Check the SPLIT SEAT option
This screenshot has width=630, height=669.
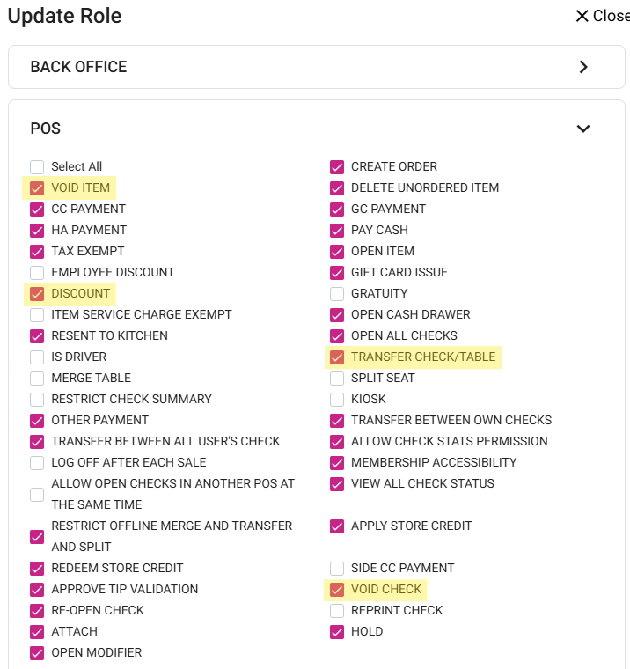pyautogui.click(x=337, y=379)
